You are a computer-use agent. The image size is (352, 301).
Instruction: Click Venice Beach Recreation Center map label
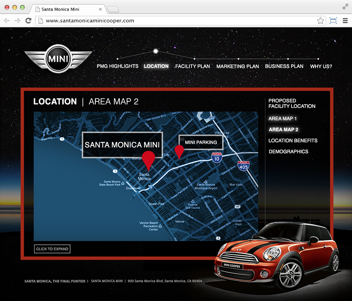(x=149, y=226)
